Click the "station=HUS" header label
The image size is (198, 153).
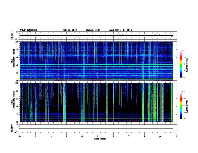click(93, 30)
